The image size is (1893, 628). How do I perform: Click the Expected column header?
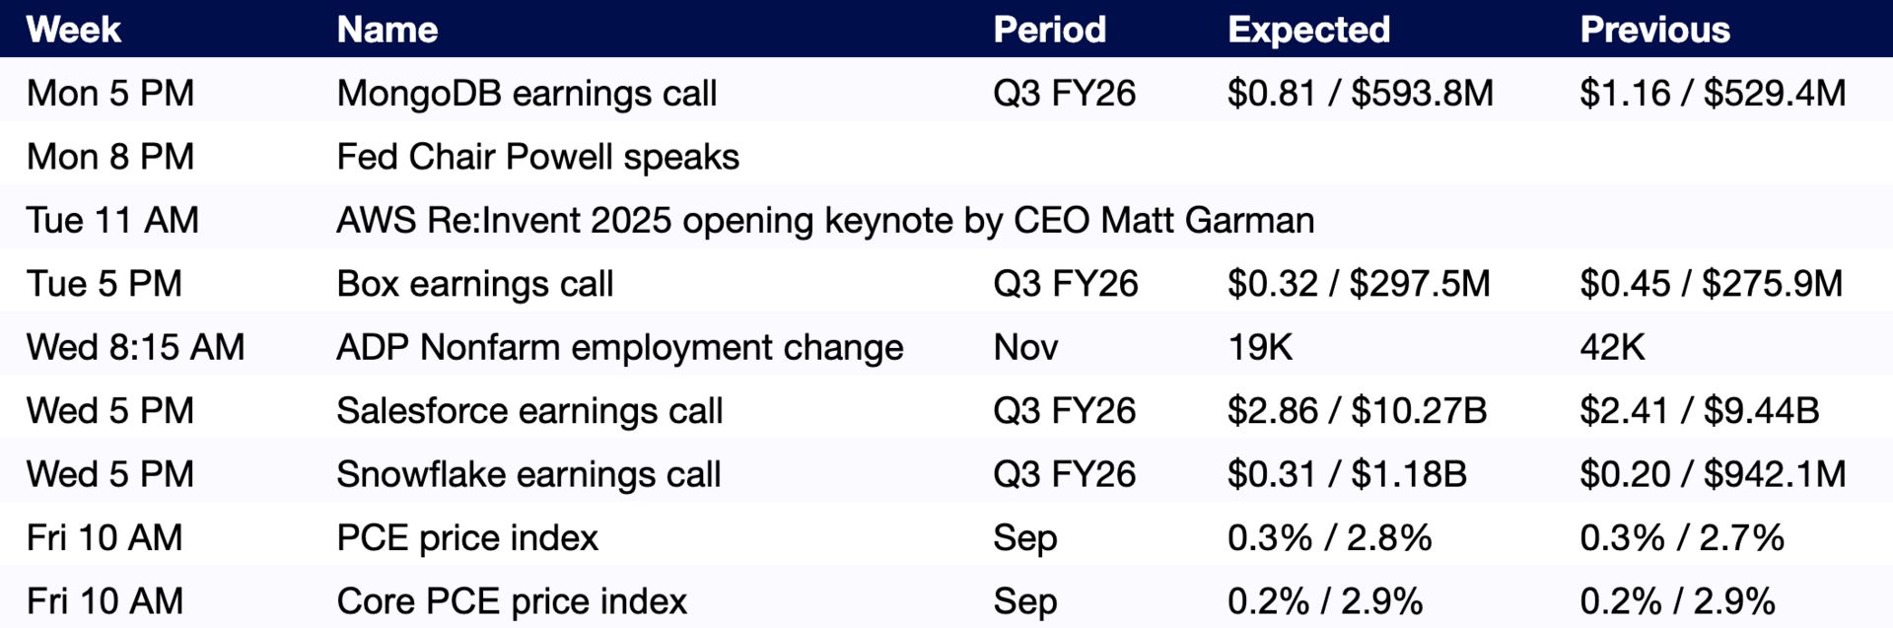pos(1308,30)
